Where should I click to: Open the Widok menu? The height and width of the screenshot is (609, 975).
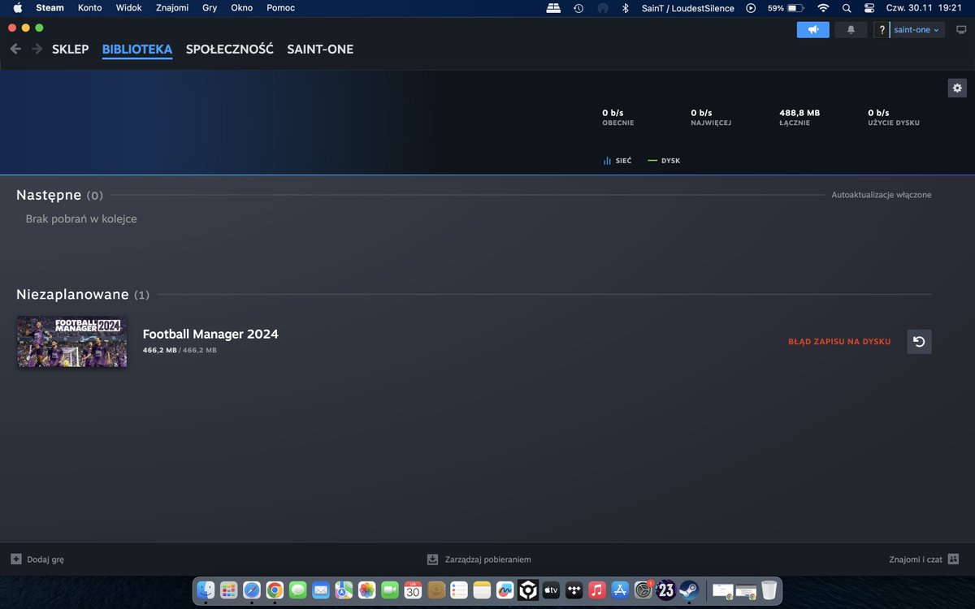click(129, 8)
